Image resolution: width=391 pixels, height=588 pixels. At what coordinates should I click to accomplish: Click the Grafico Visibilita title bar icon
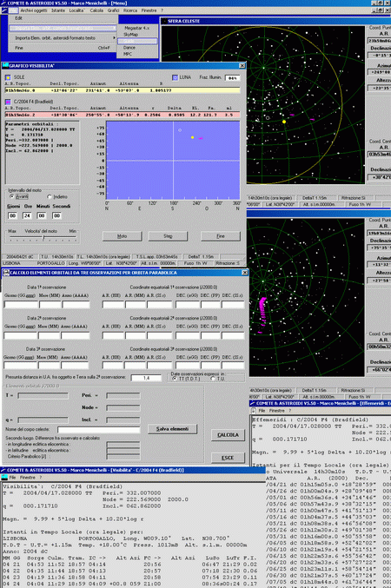[5, 65]
